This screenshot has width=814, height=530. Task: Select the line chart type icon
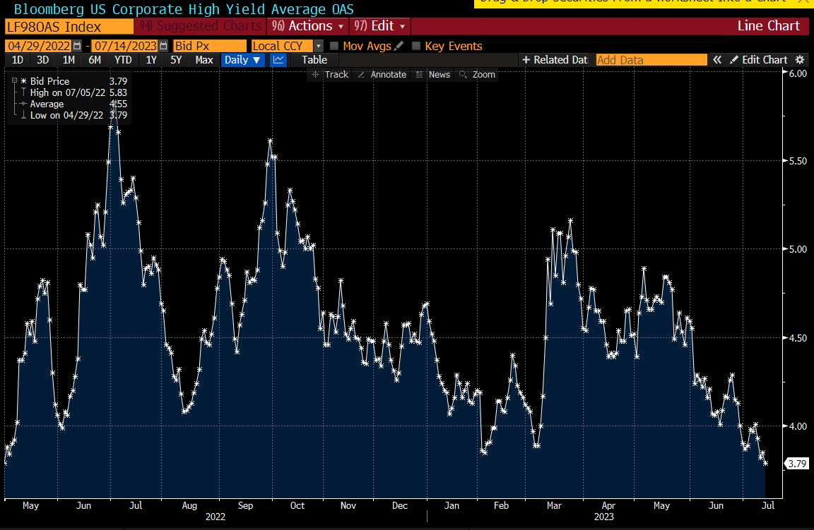(278, 60)
